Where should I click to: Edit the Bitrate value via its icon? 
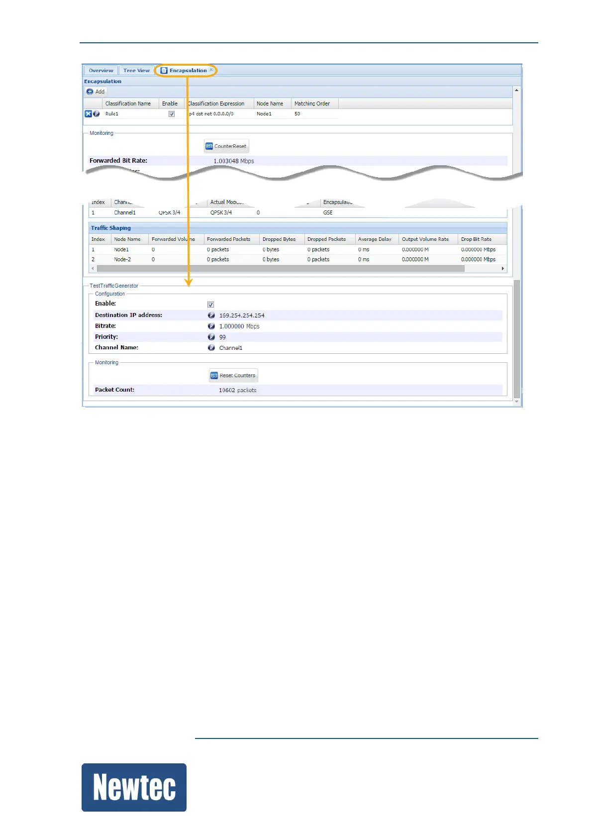point(211,326)
